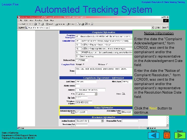Click the IE icon in title bar

coord(19,17)
